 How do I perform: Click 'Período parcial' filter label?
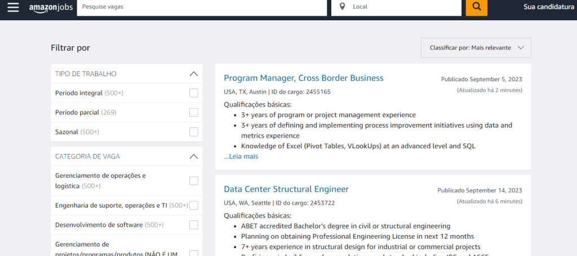(77, 112)
